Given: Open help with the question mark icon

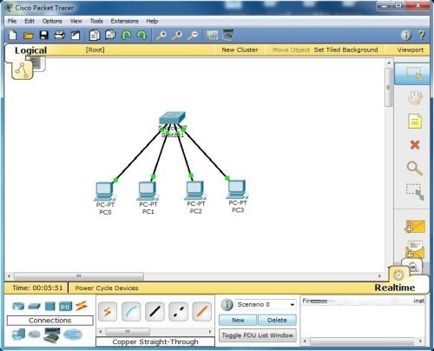Looking at the screenshot, I should click(422, 35).
